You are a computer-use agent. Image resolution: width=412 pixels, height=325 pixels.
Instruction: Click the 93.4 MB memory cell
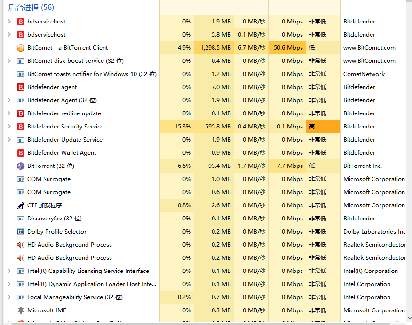(214, 166)
